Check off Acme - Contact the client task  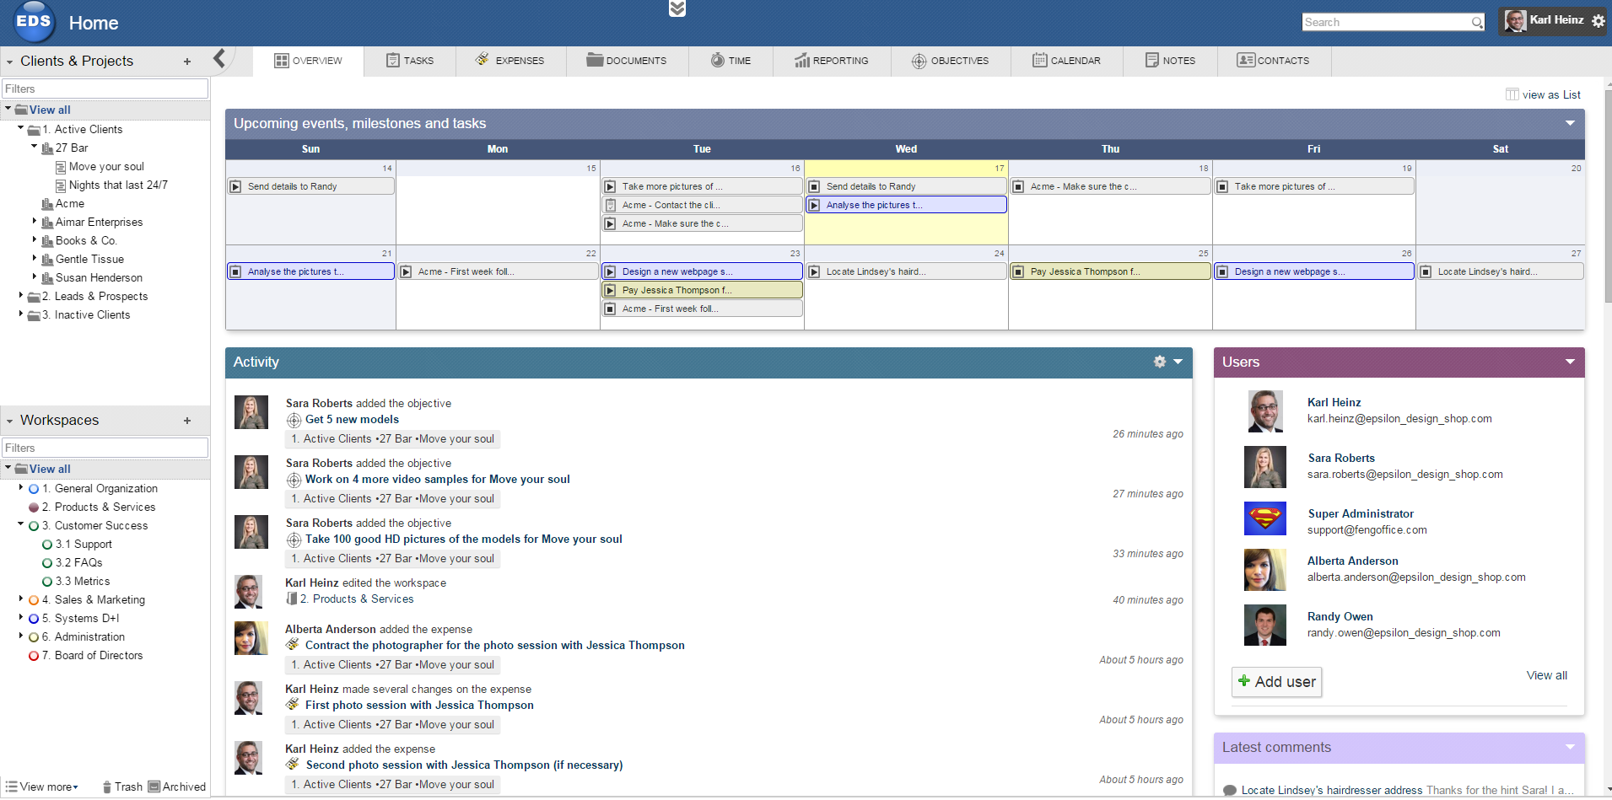(x=611, y=205)
